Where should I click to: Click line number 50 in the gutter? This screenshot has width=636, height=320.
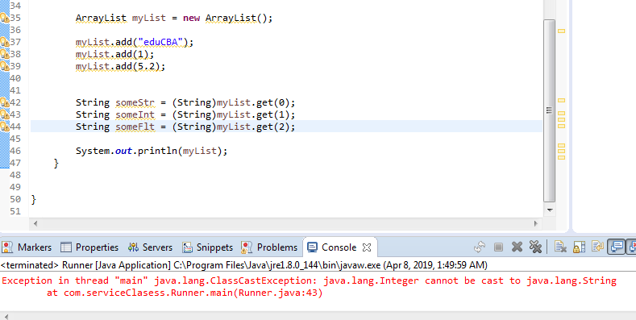coord(15,199)
